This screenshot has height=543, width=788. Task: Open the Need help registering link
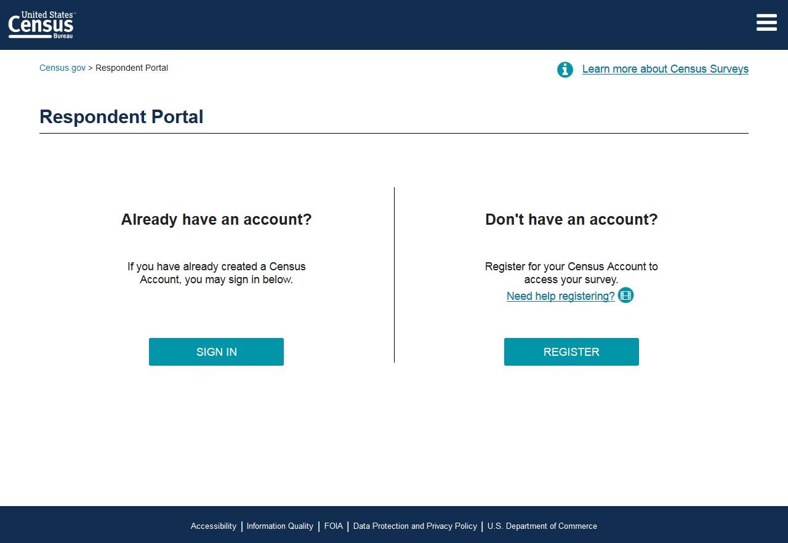click(x=560, y=296)
